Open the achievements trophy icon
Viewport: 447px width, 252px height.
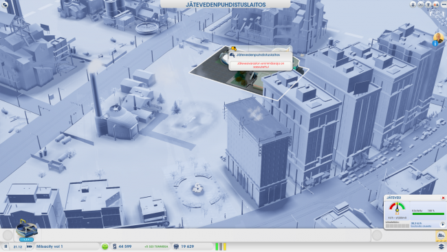(x=428, y=5)
